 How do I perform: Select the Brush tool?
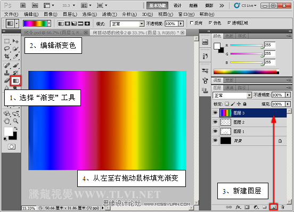(15, 66)
